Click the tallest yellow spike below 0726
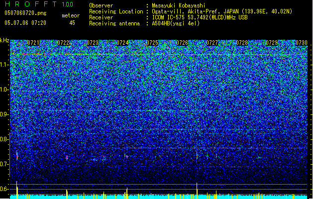This screenshot has height=199, width=313. coord(197,191)
